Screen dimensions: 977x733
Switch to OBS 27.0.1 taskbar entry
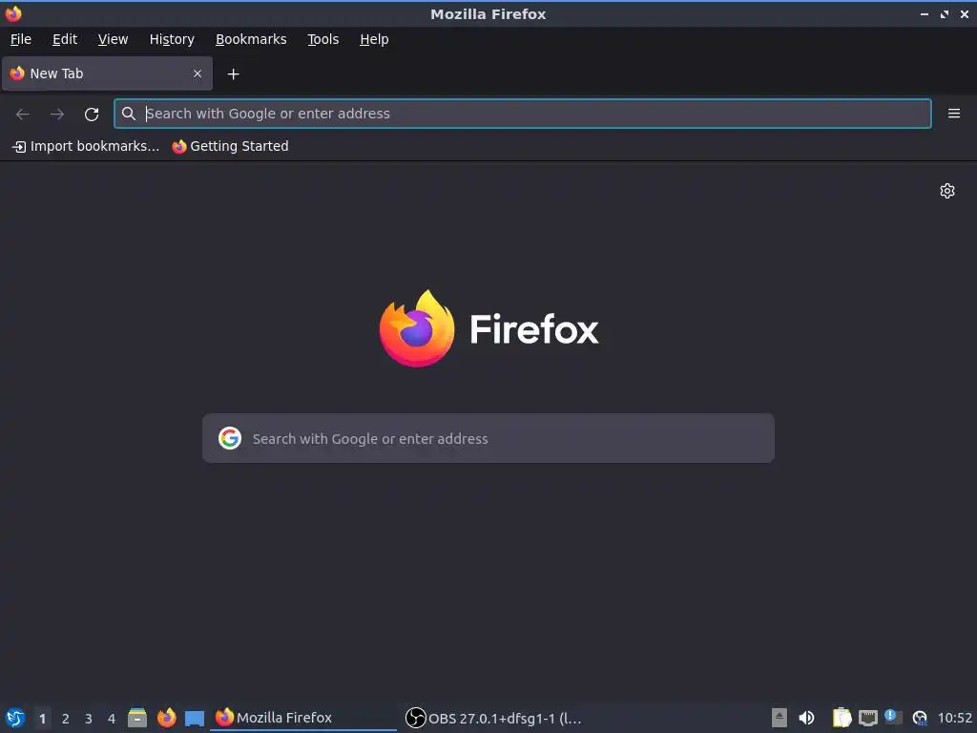click(493, 718)
